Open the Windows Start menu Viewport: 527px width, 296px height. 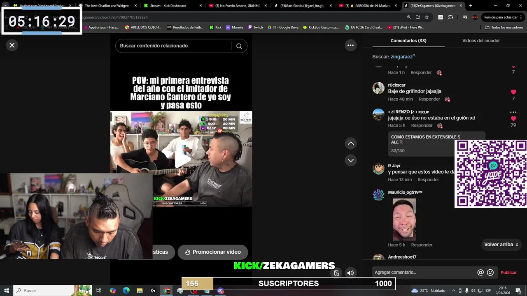[x=6, y=290]
